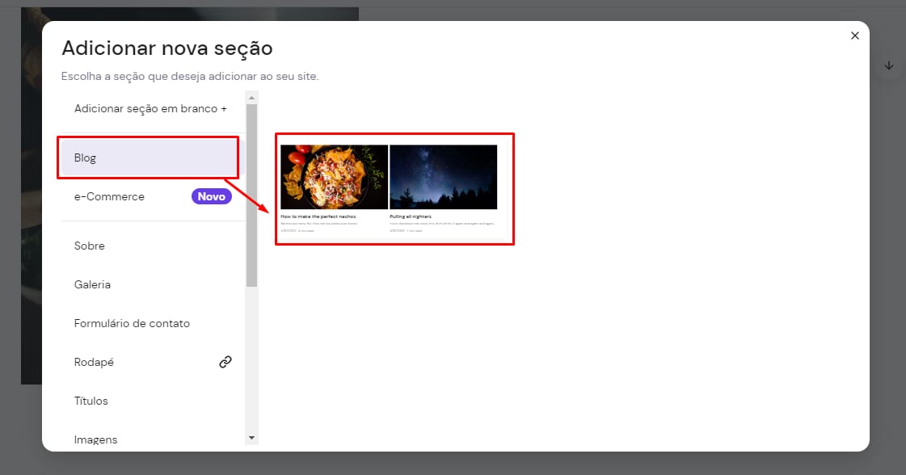The height and width of the screenshot is (475, 906).
Task: Click the section list scrollbar down arrow
Action: (x=251, y=437)
